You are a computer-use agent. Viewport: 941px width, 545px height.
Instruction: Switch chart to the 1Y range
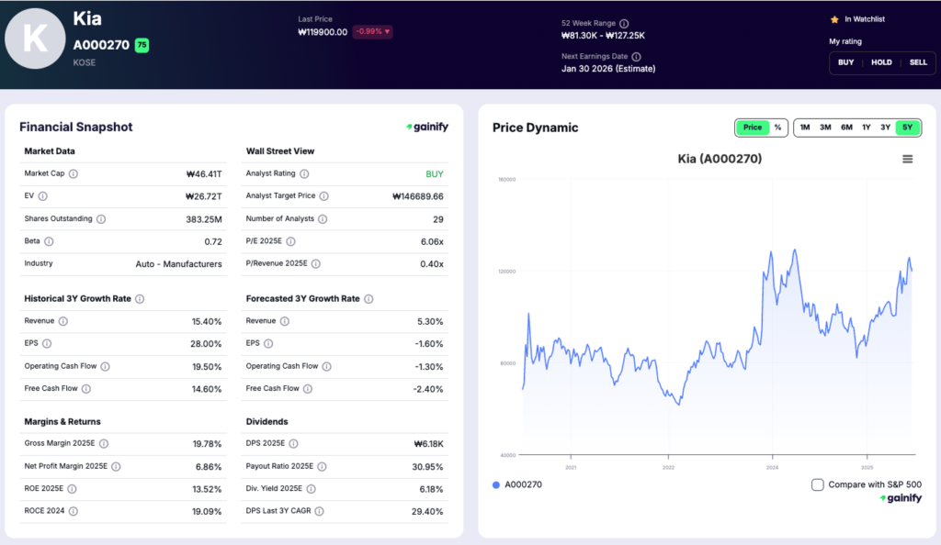[866, 128]
